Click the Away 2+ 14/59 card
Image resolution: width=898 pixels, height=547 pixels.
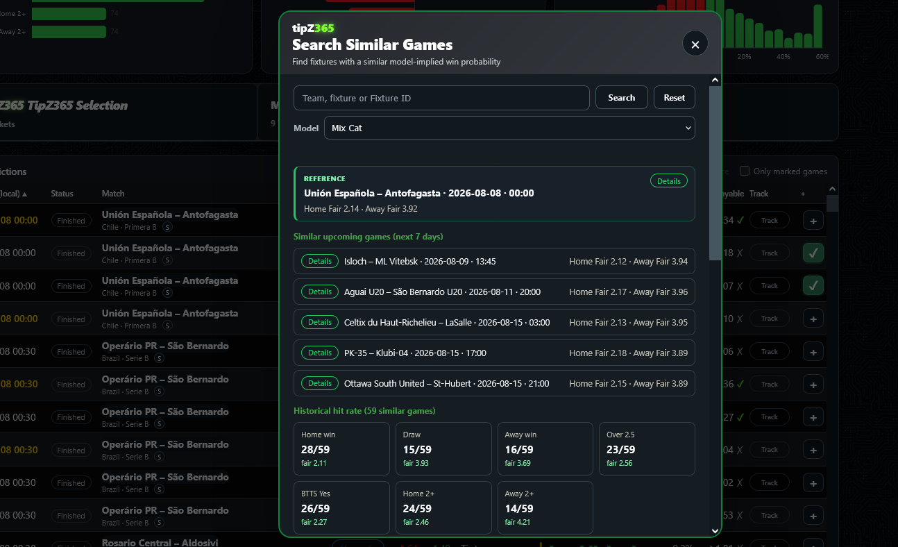click(x=545, y=507)
